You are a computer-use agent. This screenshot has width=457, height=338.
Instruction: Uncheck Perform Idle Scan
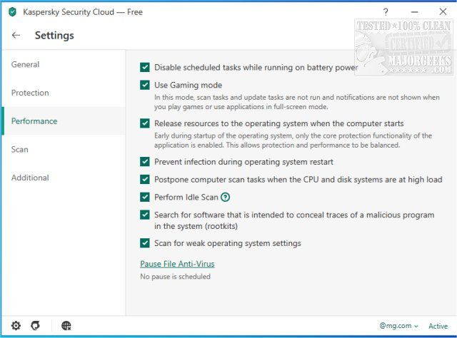pos(146,197)
